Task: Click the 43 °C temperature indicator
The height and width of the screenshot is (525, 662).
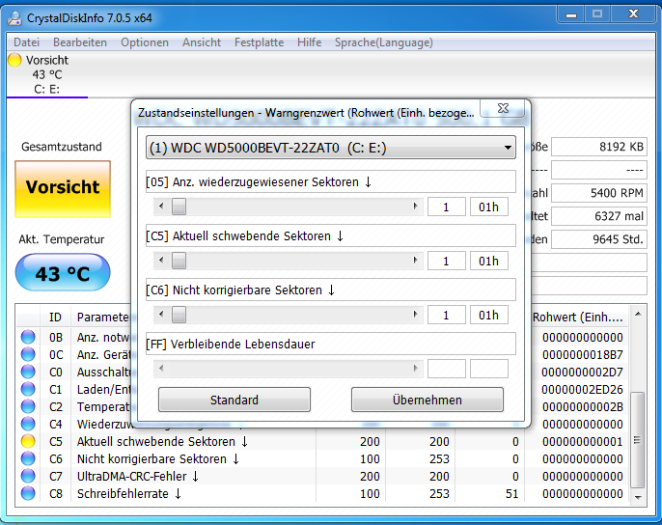Action: (63, 272)
